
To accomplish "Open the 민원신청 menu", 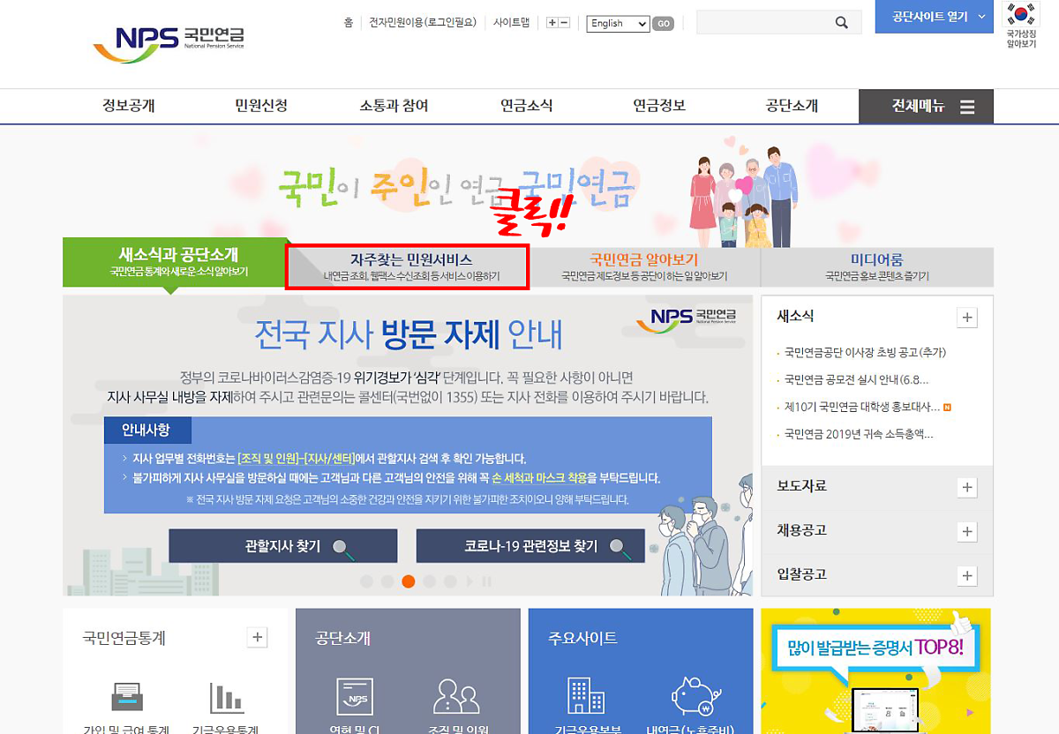I will coord(261,106).
